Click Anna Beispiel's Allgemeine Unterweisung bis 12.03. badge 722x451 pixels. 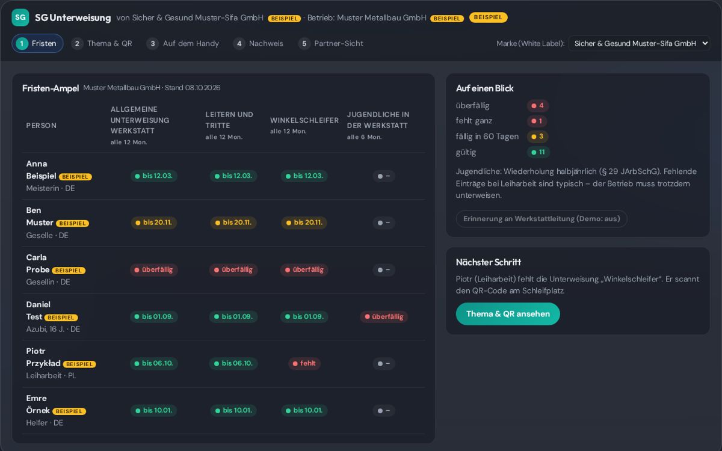click(153, 176)
